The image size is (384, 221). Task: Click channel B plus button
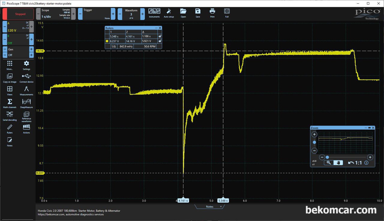coord(31,39)
